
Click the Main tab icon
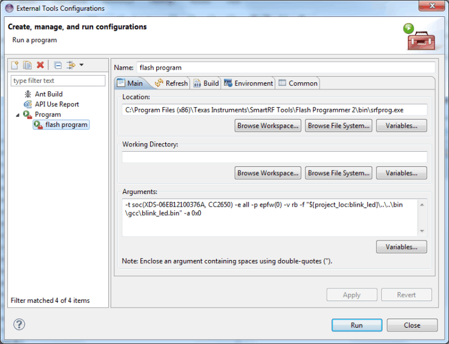pos(121,83)
